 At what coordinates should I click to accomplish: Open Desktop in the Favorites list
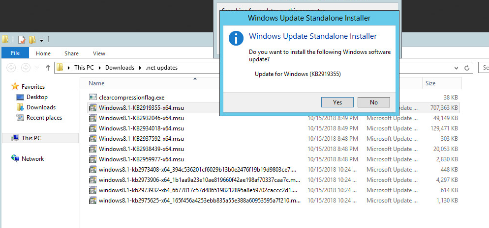tap(37, 97)
